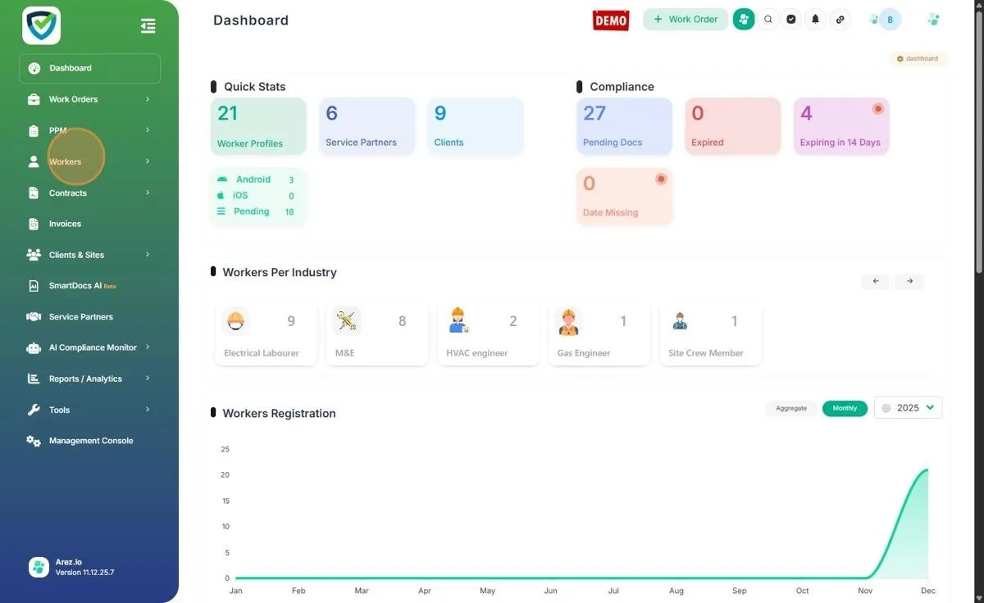
Task: Click the shield logo in sidebar
Action: (41, 25)
